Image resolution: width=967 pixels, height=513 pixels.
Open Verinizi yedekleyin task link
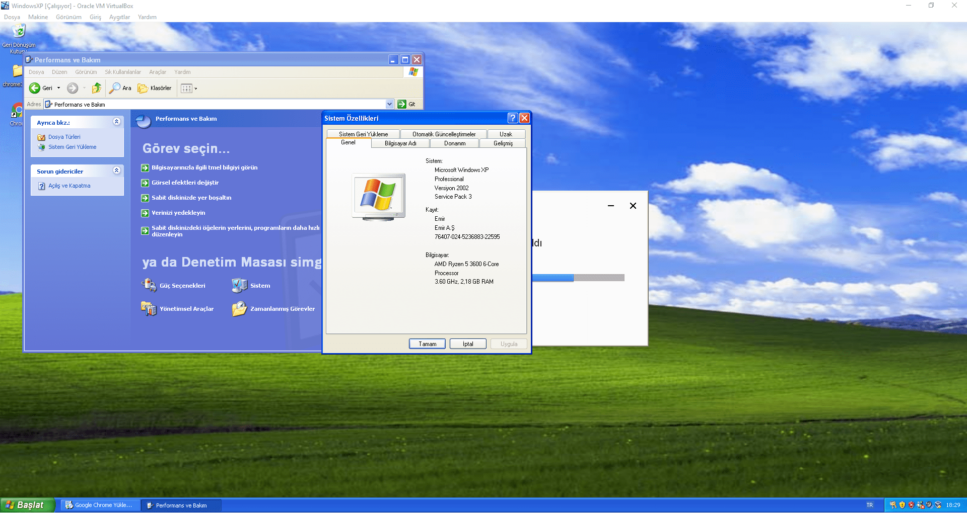(x=178, y=213)
